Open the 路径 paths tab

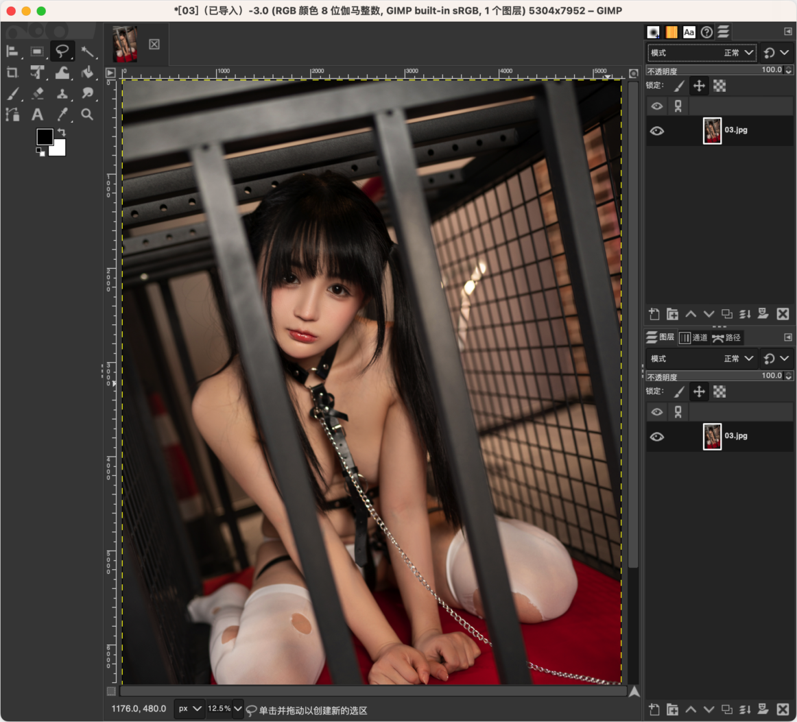[727, 337]
